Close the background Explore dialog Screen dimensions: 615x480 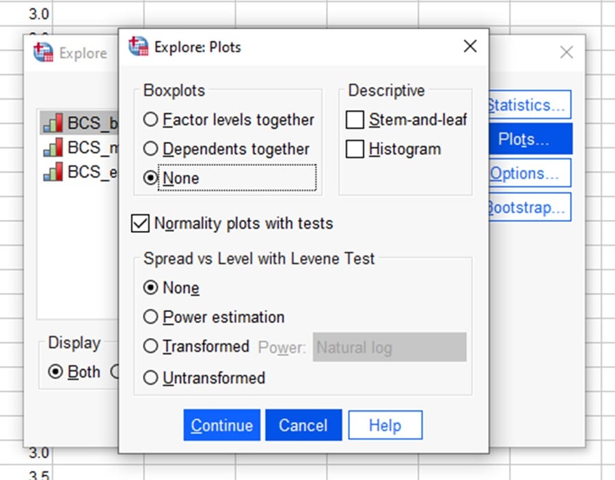tap(566, 53)
